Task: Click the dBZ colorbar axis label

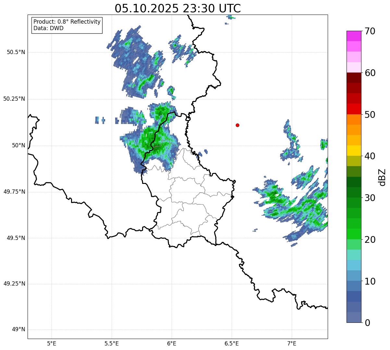Action: (382, 177)
